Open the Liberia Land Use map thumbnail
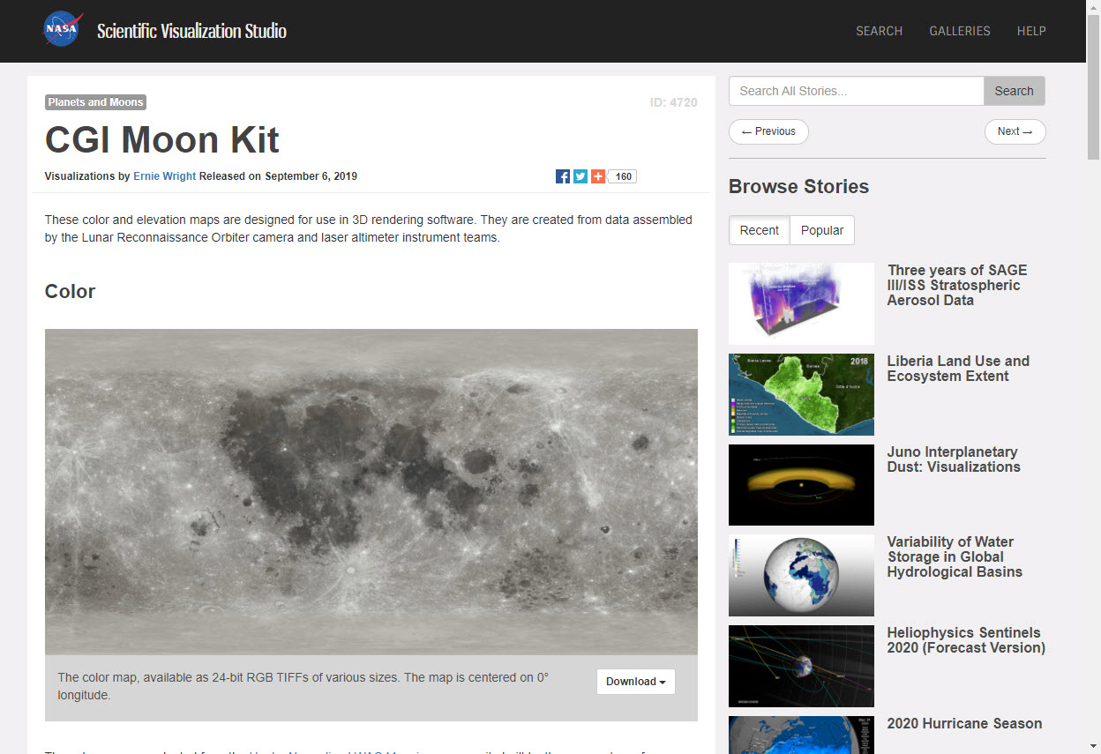 pos(801,395)
